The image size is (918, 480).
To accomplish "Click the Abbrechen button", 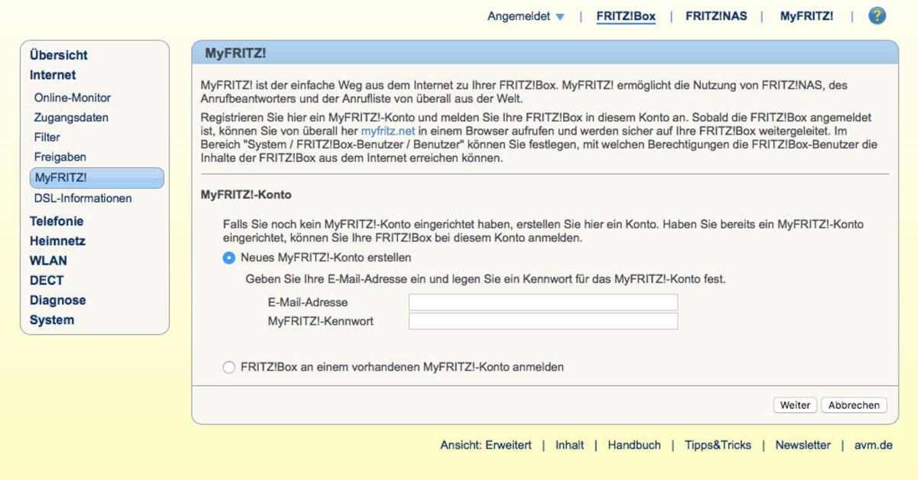I will pos(854,404).
